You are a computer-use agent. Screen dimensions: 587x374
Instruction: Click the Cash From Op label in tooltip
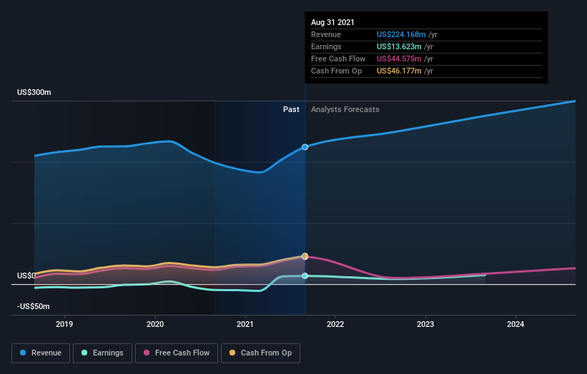pos(337,71)
